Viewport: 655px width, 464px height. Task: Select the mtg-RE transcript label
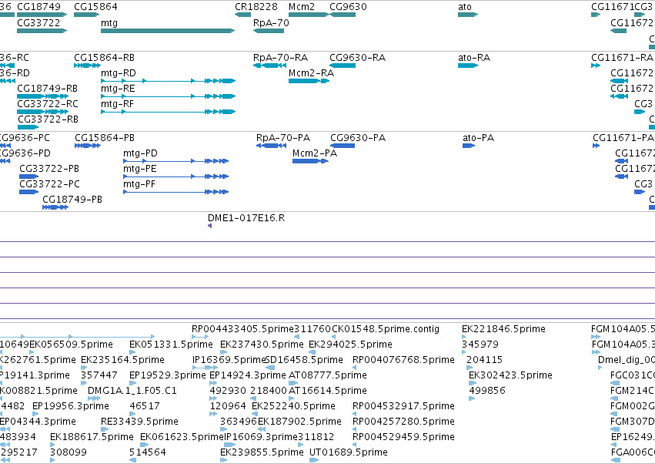click(118, 89)
